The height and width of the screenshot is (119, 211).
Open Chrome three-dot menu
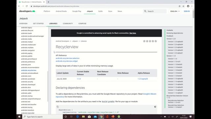[192, 6]
